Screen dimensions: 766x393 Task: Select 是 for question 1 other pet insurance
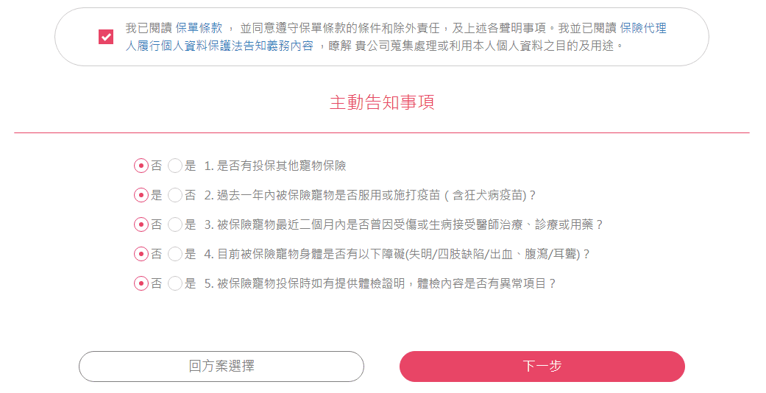175,166
